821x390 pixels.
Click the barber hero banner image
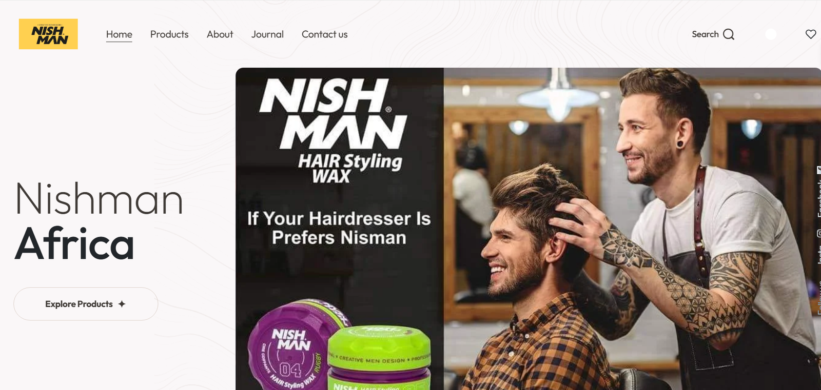(x=528, y=229)
